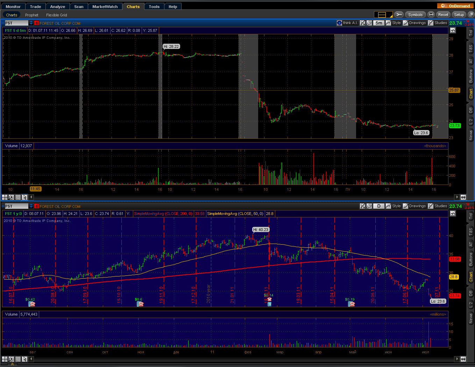The height and width of the screenshot is (367, 475).
Task: Open the MarketWatch tab
Action: click(105, 6)
